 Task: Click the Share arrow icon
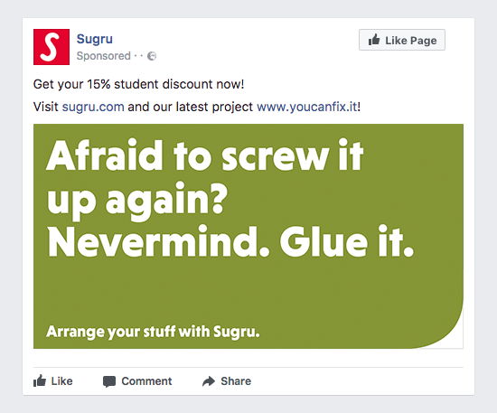209,381
